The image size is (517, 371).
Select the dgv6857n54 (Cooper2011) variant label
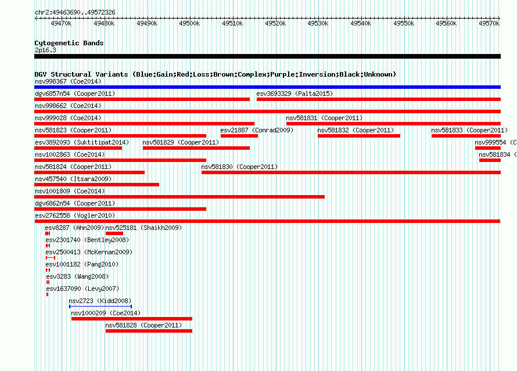pyautogui.click(x=75, y=93)
